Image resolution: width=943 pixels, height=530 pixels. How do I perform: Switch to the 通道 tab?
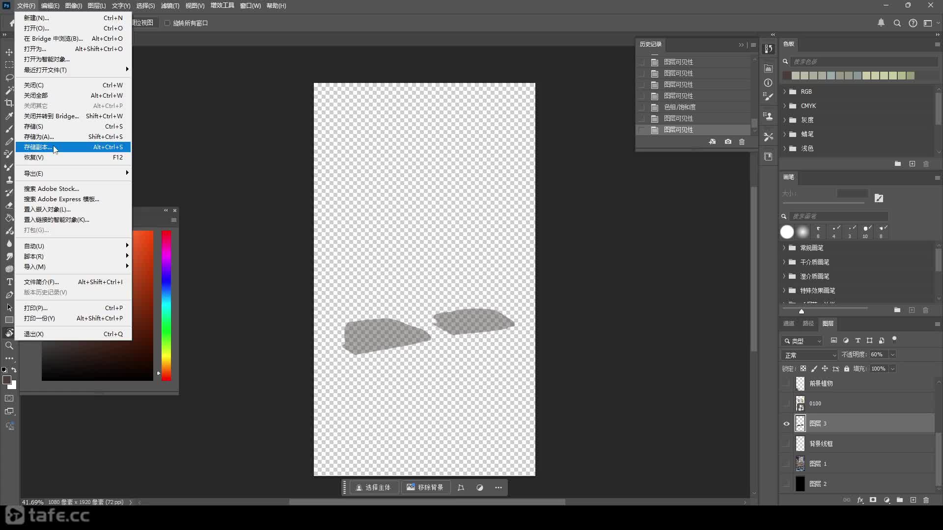coord(788,323)
